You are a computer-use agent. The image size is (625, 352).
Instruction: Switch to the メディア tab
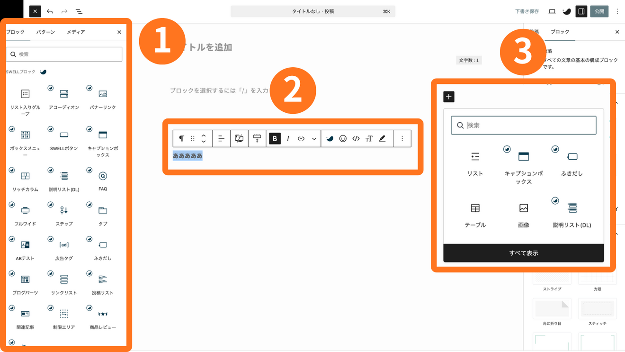click(x=76, y=32)
